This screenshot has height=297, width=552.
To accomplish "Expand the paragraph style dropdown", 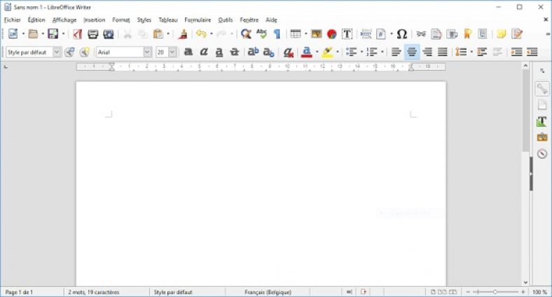I will tap(57, 52).
